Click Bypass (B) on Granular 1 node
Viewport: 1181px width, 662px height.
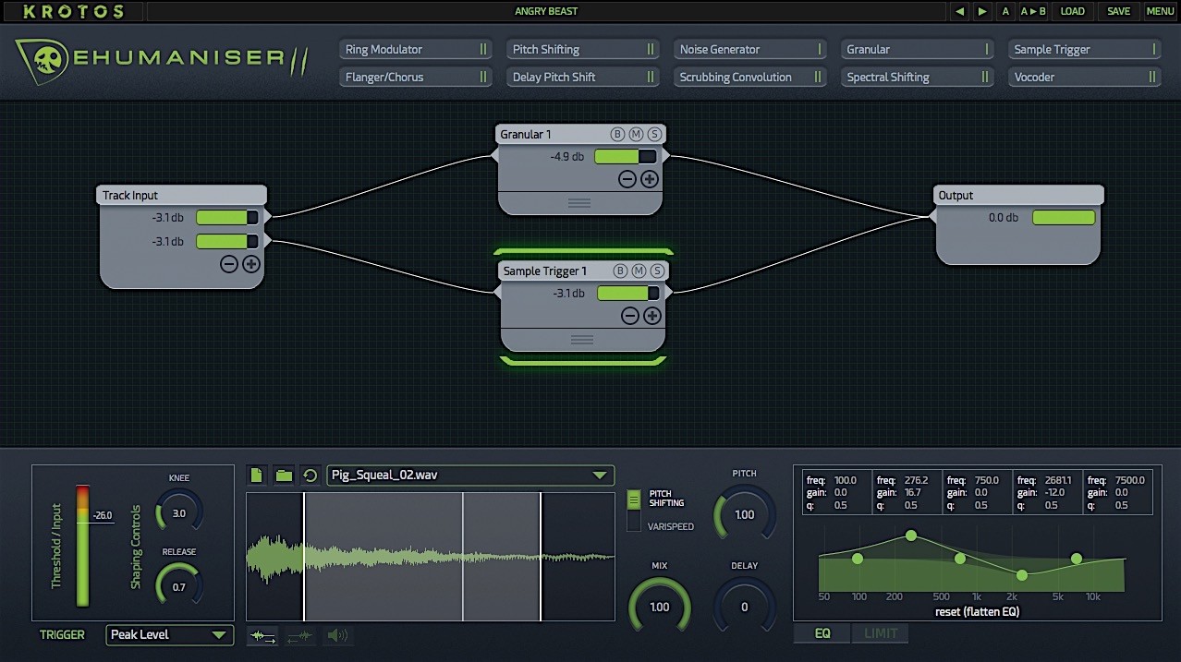(x=617, y=134)
